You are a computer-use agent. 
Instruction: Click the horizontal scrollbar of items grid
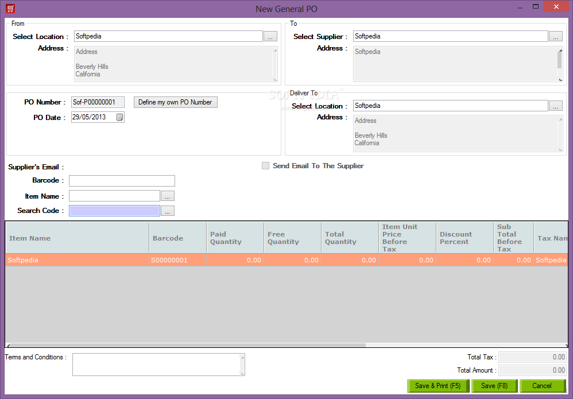tap(287, 345)
